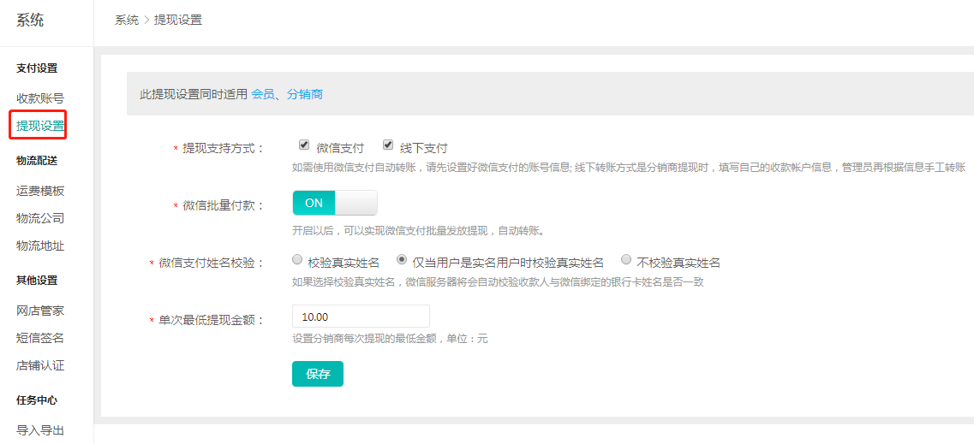The image size is (974, 444).
Task: Select 提现设置 sidebar item
Action: (40, 126)
